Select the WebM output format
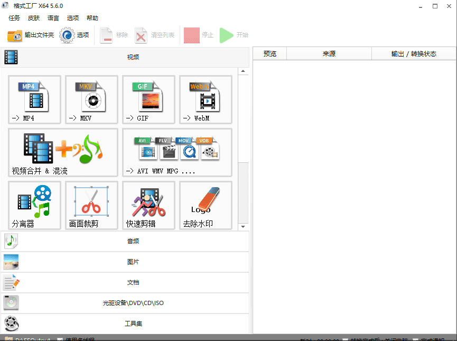Viewport: 457px width, 341px height. pos(205,100)
